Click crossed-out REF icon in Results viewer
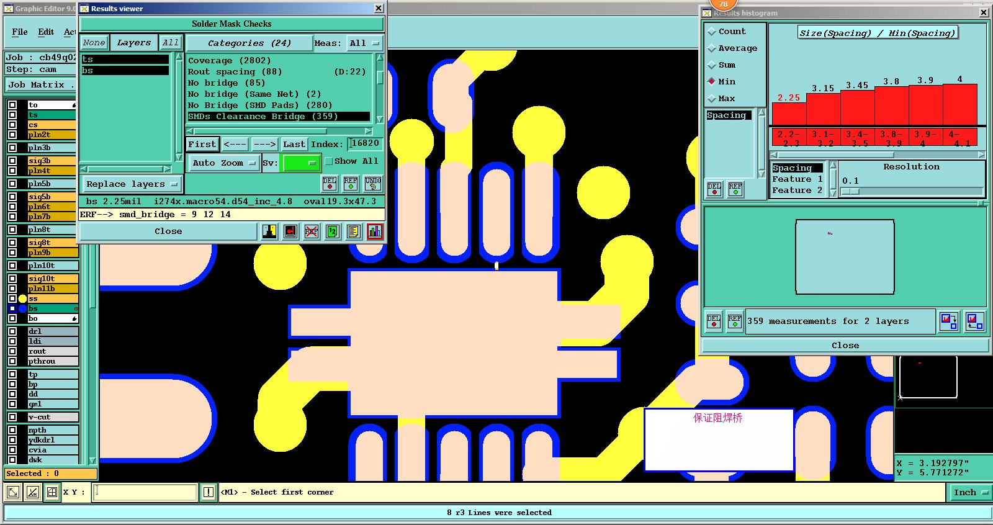 tap(312, 231)
